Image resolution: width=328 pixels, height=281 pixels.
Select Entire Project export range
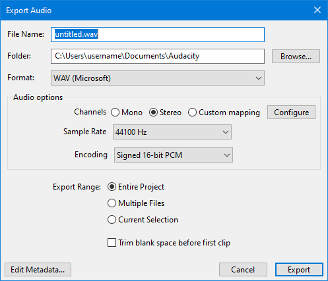[136, 187]
